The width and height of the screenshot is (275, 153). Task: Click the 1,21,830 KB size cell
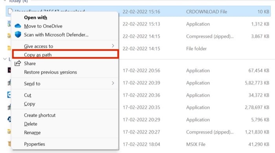[x=257, y=132]
